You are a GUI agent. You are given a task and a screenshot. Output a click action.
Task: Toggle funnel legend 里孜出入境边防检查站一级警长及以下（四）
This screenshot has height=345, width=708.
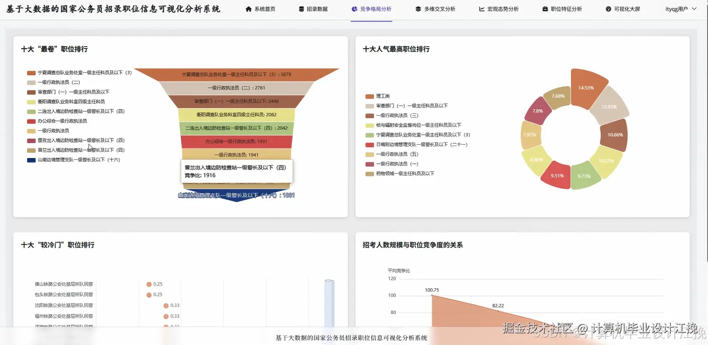click(x=76, y=140)
